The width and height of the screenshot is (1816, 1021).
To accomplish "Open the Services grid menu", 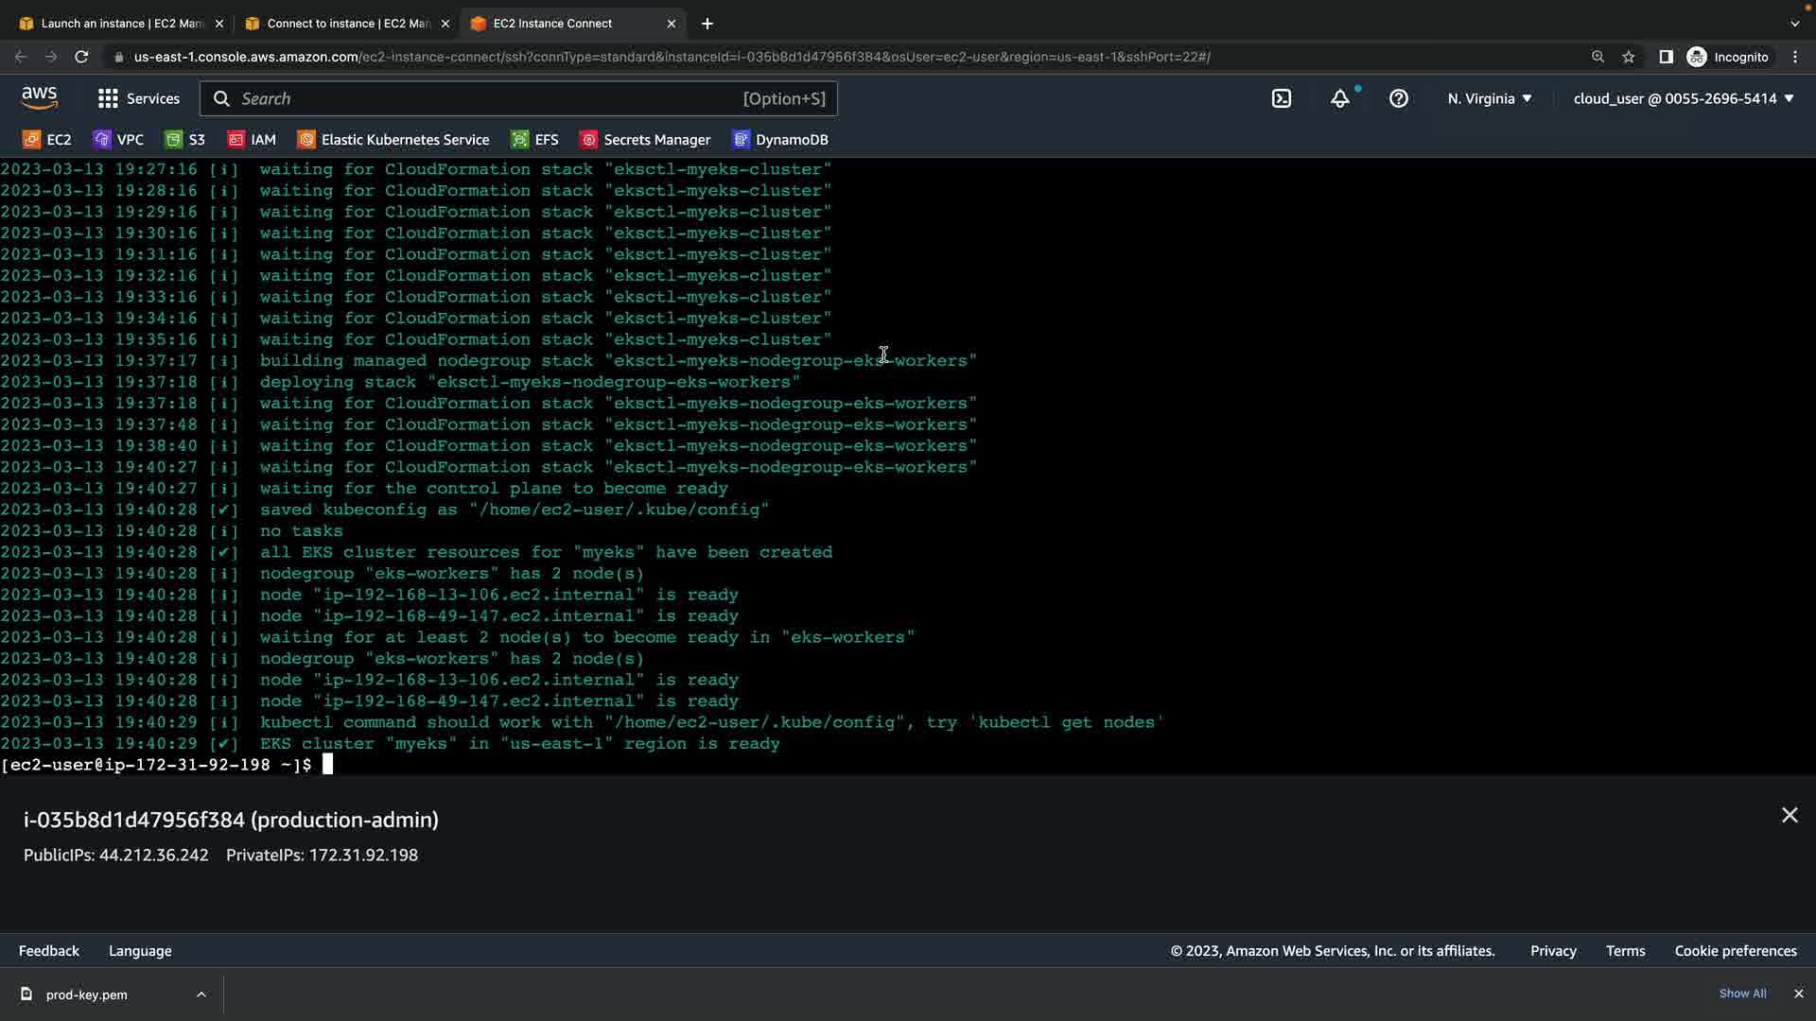I will [x=138, y=98].
